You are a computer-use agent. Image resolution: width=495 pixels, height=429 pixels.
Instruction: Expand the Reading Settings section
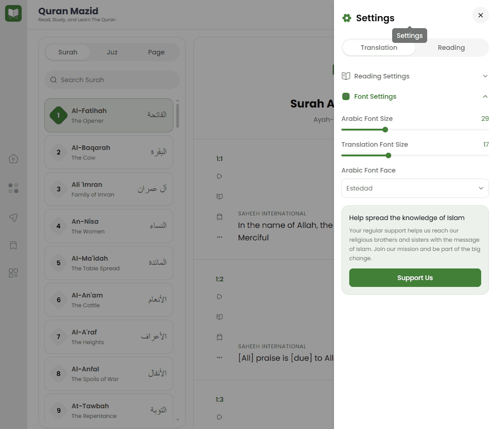pyautogui.click(x=415, y=76)
